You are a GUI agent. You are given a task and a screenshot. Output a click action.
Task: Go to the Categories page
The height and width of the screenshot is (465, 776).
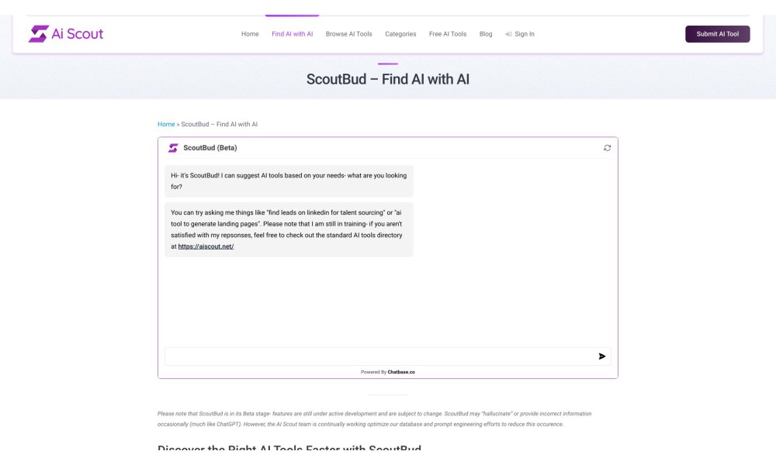pos(400,34)
